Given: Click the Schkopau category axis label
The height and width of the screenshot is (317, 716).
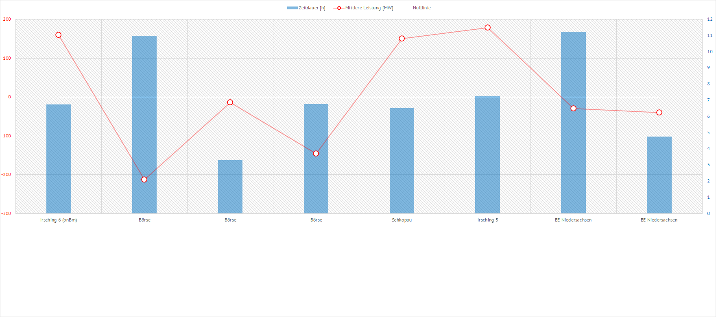Looking at the screenshot, I should pyautogui.click(x=402, y=220).
